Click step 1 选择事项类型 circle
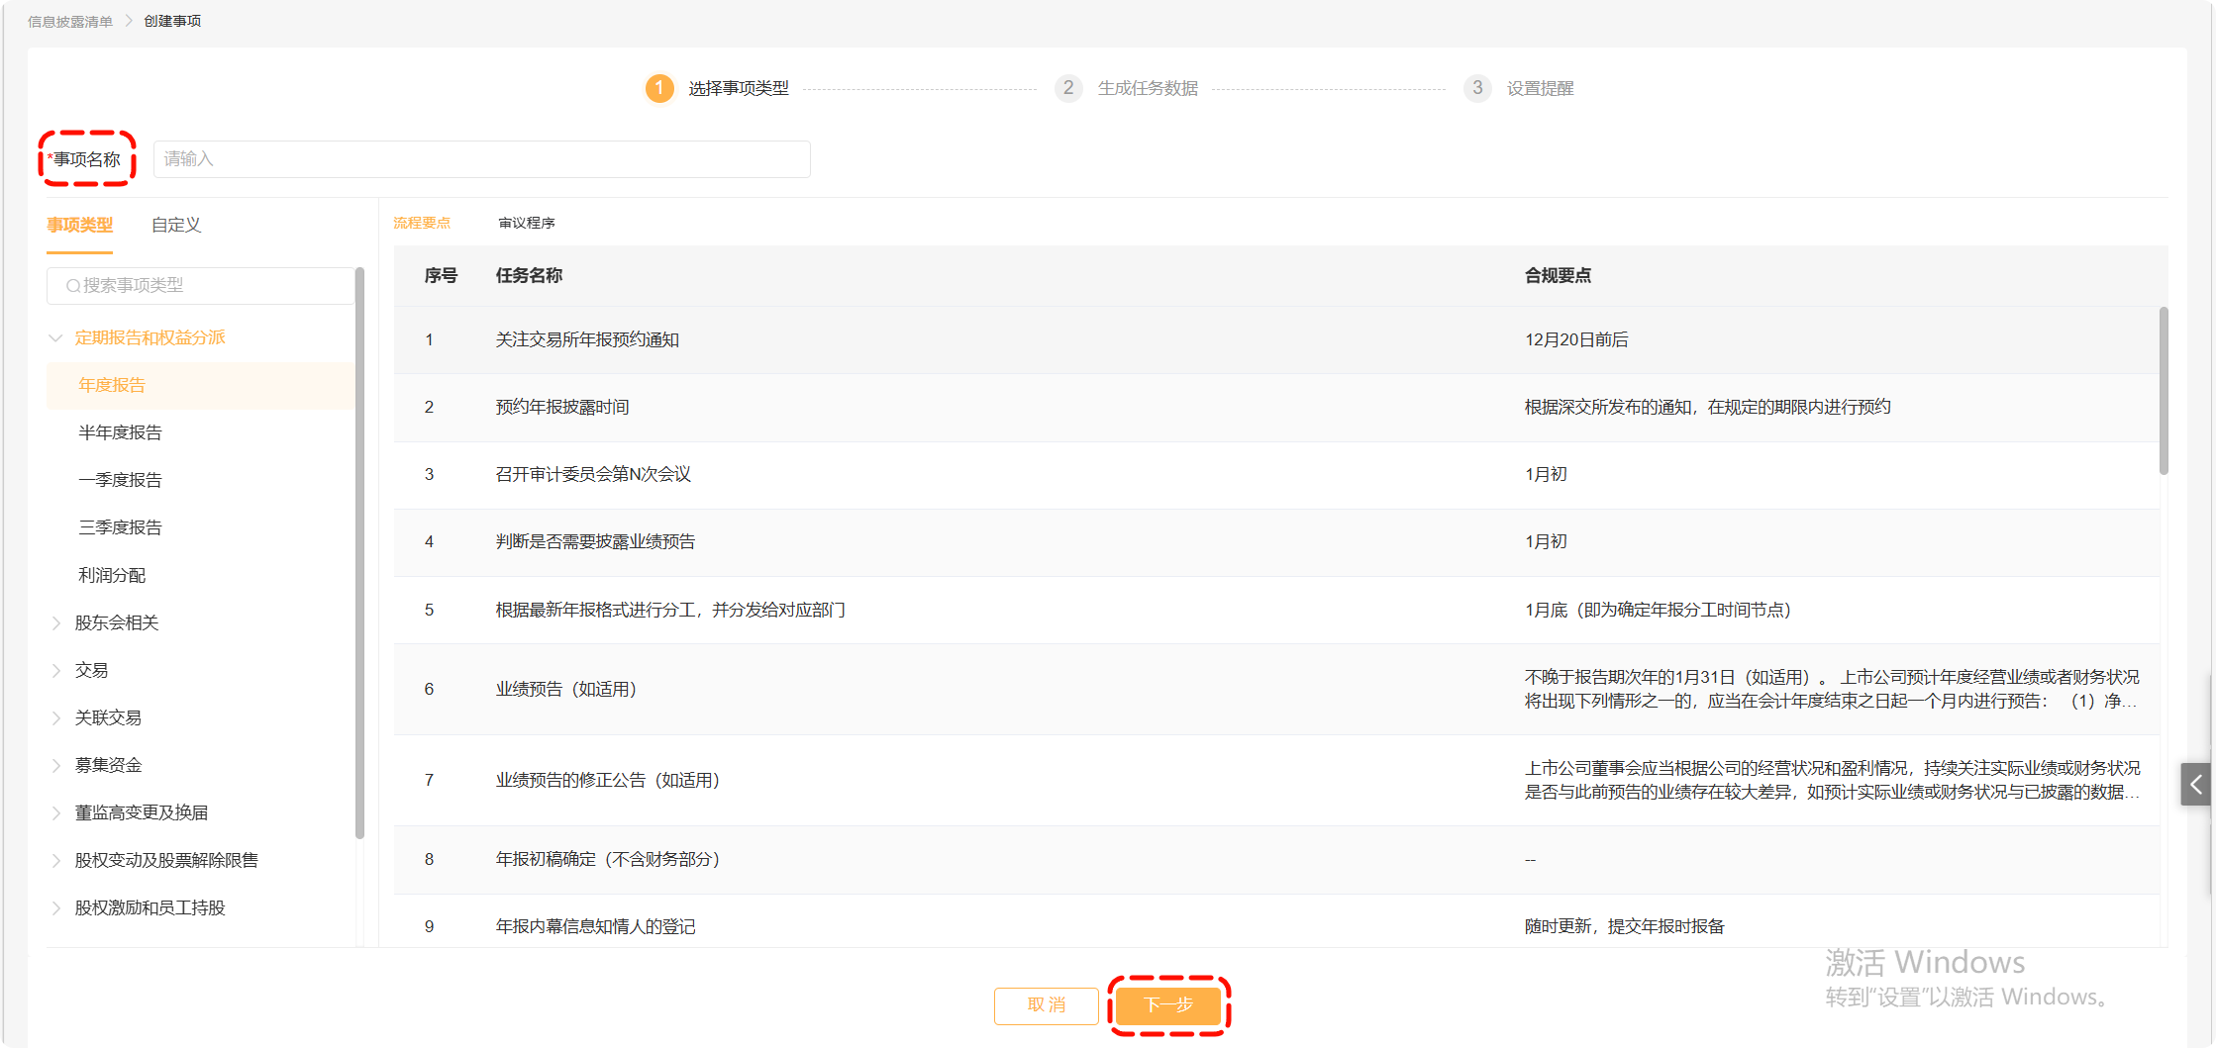The height and width of the screenshot is (1048, 2216). 659,88
